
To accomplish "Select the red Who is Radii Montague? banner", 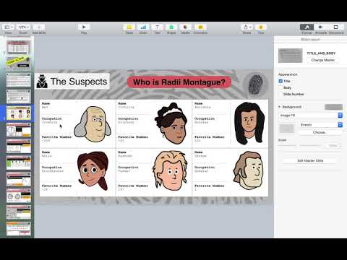I will click(x=179, y=82).
